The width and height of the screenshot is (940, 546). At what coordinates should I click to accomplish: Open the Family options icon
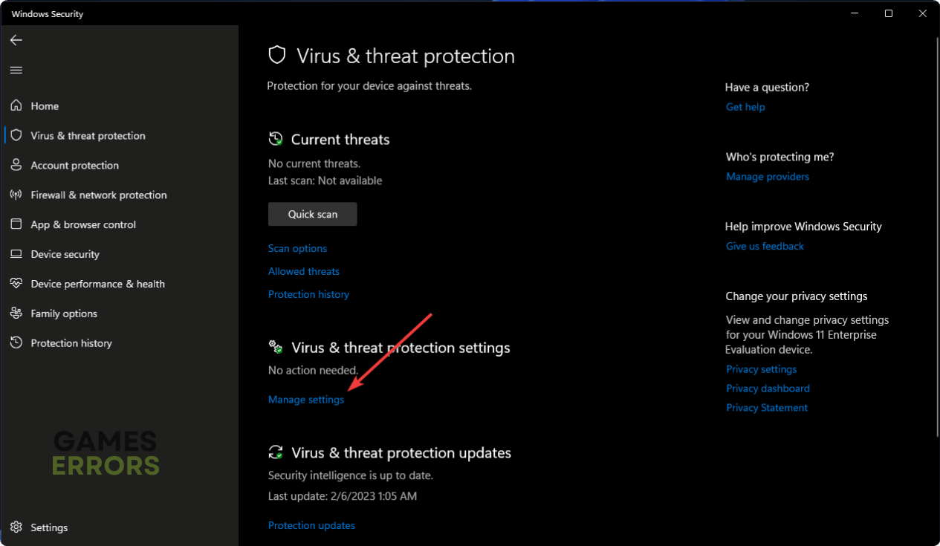click(x=16, y=313)
